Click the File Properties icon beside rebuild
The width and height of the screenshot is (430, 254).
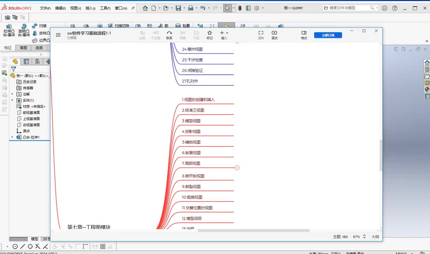pos(248,8)
